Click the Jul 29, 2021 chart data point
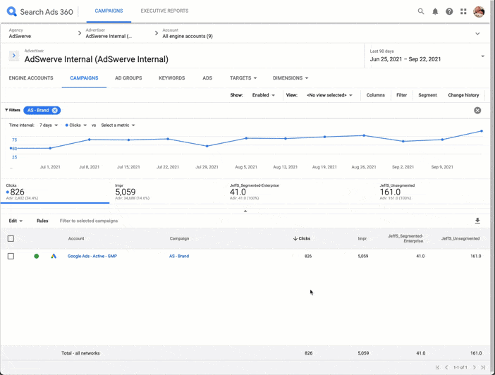This screenshot has height=375, width=495. pos(207,146)
